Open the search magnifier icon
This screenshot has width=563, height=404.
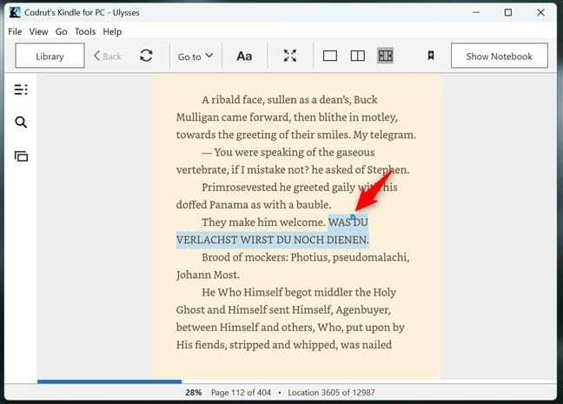(21, 123)
